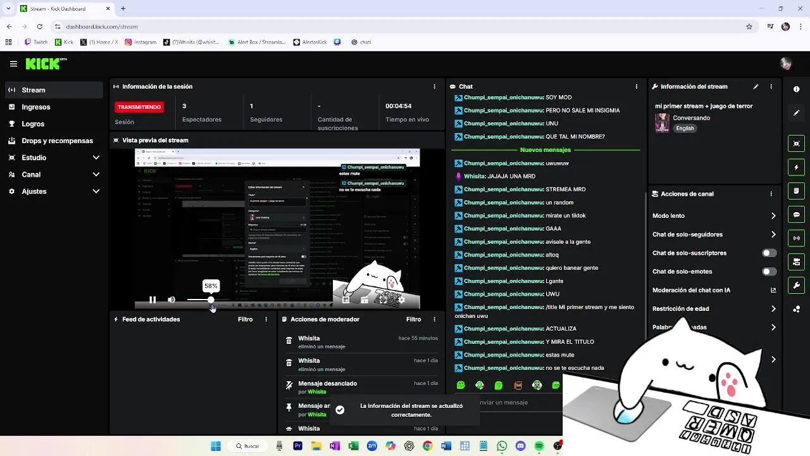Open Spotify from the taskbar
Viewport: 810px width, 456px height.
click(539, 446)
